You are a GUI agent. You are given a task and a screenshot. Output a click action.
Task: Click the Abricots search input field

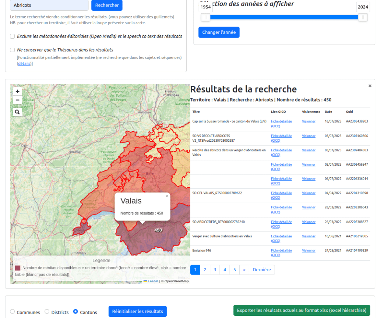pos(49,5)
